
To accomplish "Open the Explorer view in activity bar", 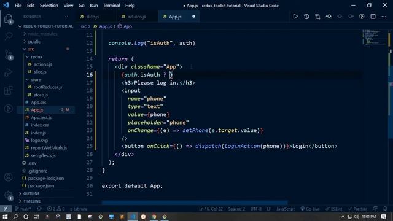I will [8, 18].
